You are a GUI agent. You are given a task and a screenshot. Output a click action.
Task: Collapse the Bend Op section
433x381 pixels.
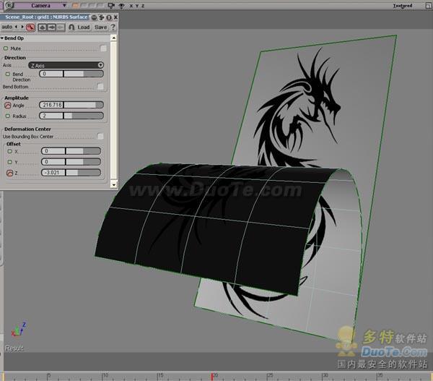3,38
